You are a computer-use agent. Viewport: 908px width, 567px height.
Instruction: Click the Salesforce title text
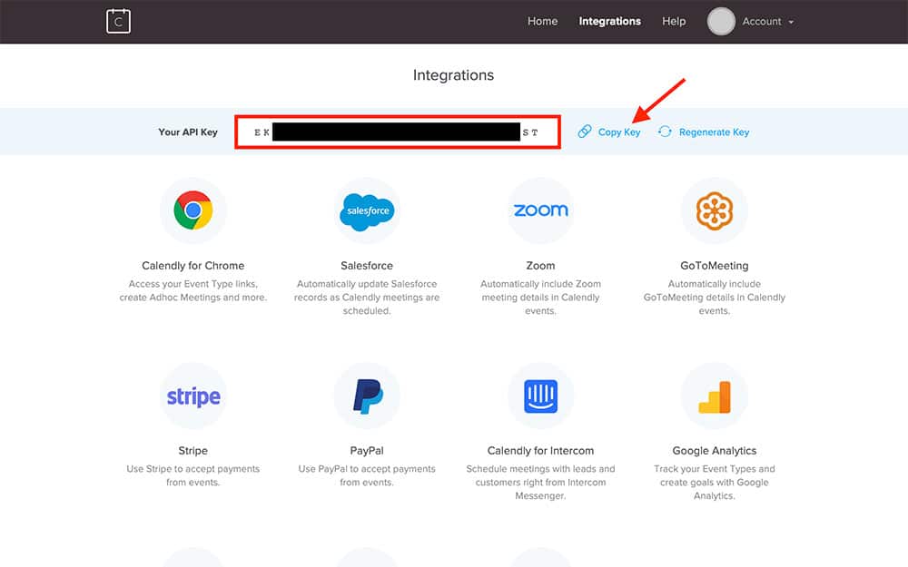pos(367,266)
